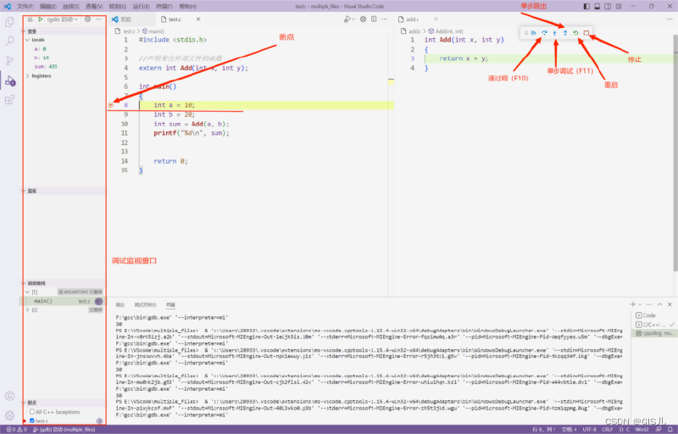Click Step Into in the debug toolbar
Screen dimensions: 678x434
(555, 33)
